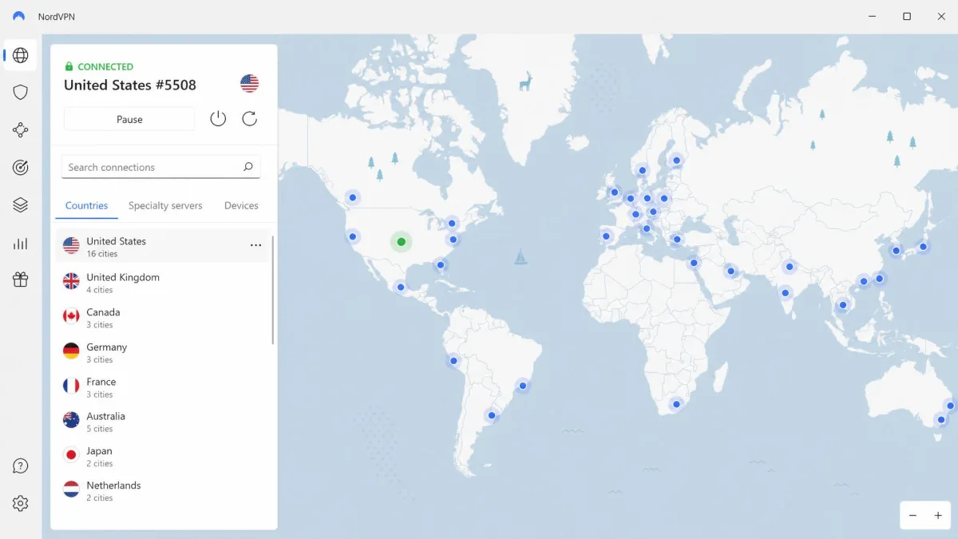Switch to the Countries tab
Image resolution: width=958 pixels, height=539 pixels.
tap(86, 205)
